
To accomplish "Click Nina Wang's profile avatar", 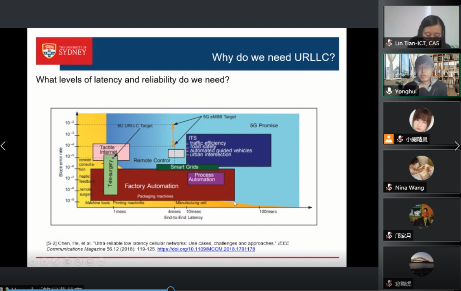I will click(x=421, y=168).
